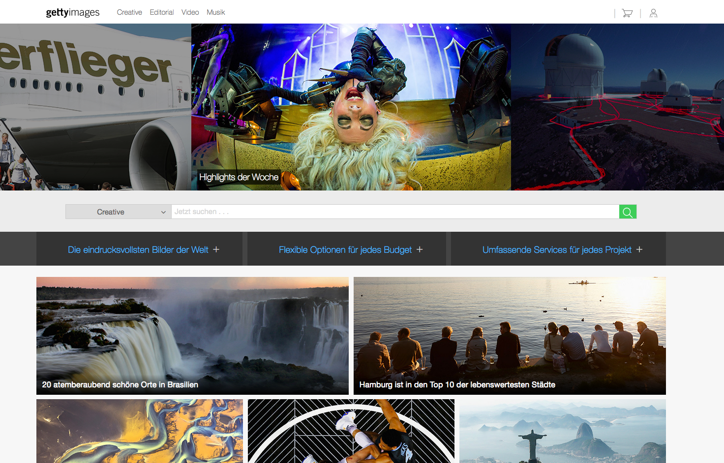Expand plus icon beside Flexible Optionen
The height and width of the screenshot is (463, 724).
tap(420, 249)
